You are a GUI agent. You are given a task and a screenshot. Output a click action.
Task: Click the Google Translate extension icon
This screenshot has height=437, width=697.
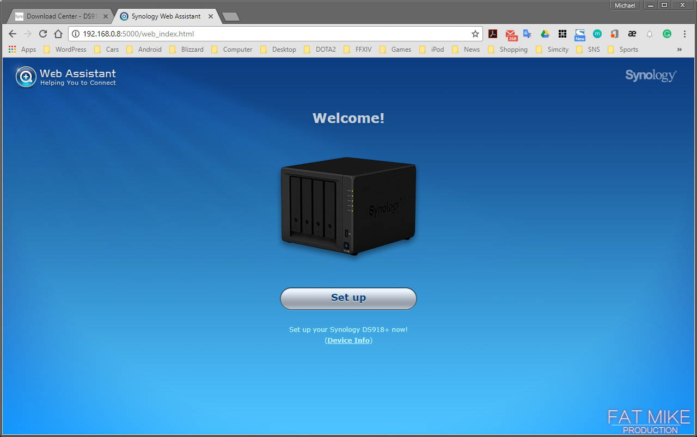coord(527,34)
